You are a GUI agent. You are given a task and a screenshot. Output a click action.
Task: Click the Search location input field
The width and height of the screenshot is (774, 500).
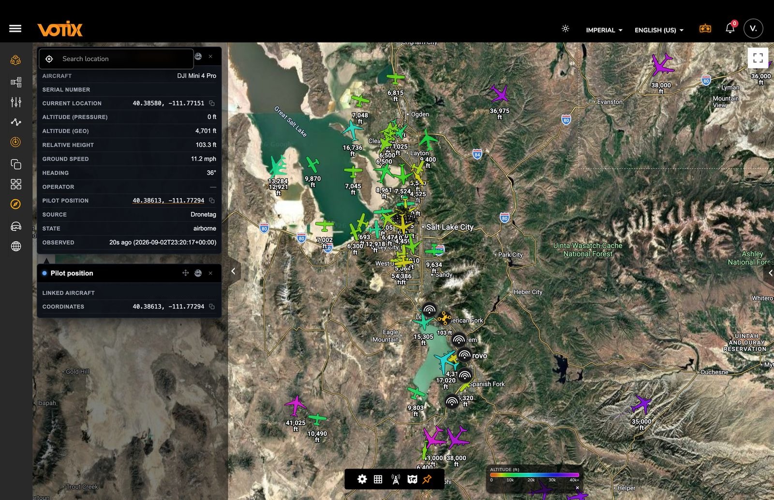pos(116,59)
